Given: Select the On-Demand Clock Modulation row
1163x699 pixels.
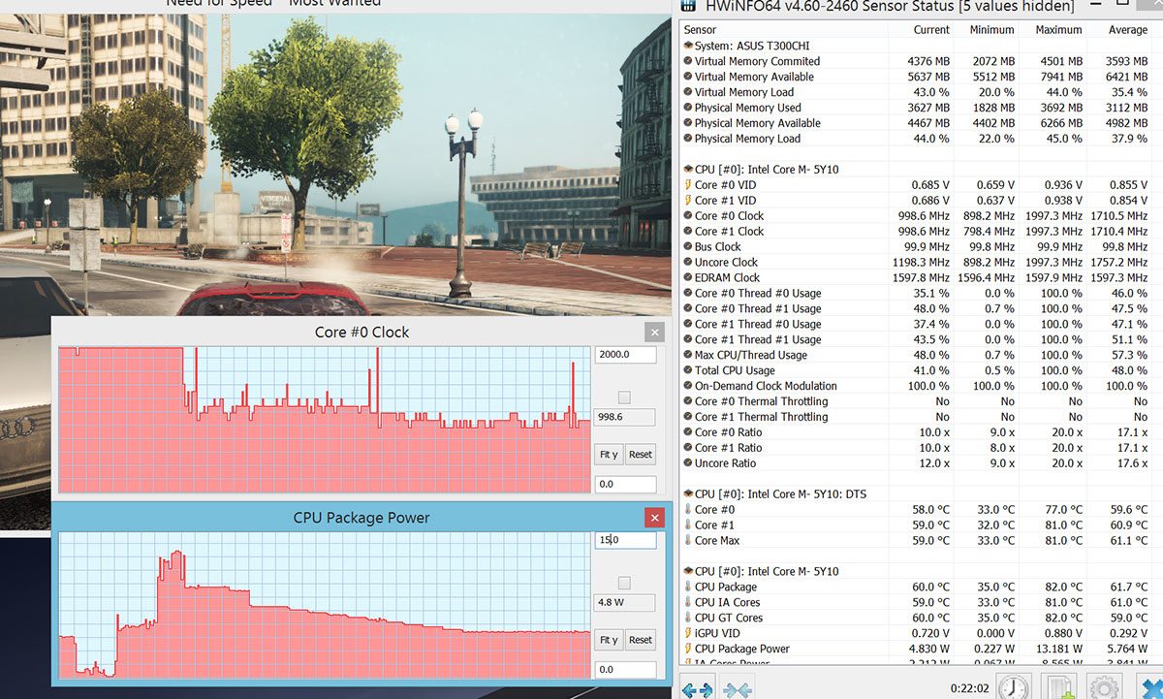Looking at the screenshot, I should click(917, 386).
